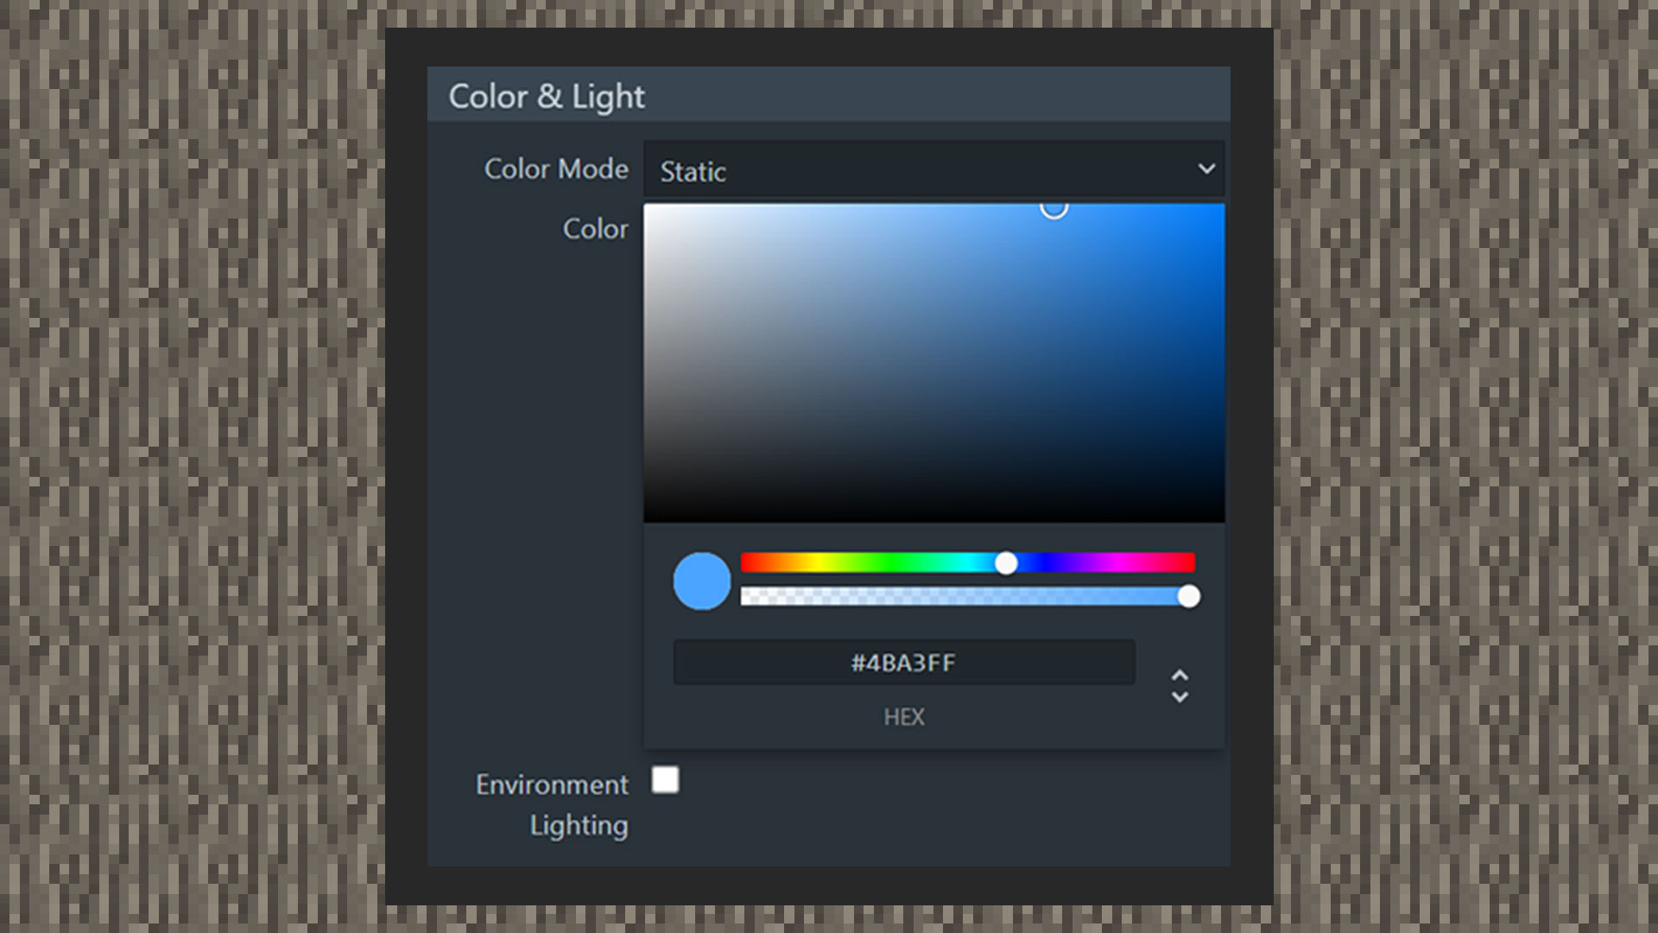
Task: Pick the most saturated blue in top-right corner
Action: [1221, 207]
